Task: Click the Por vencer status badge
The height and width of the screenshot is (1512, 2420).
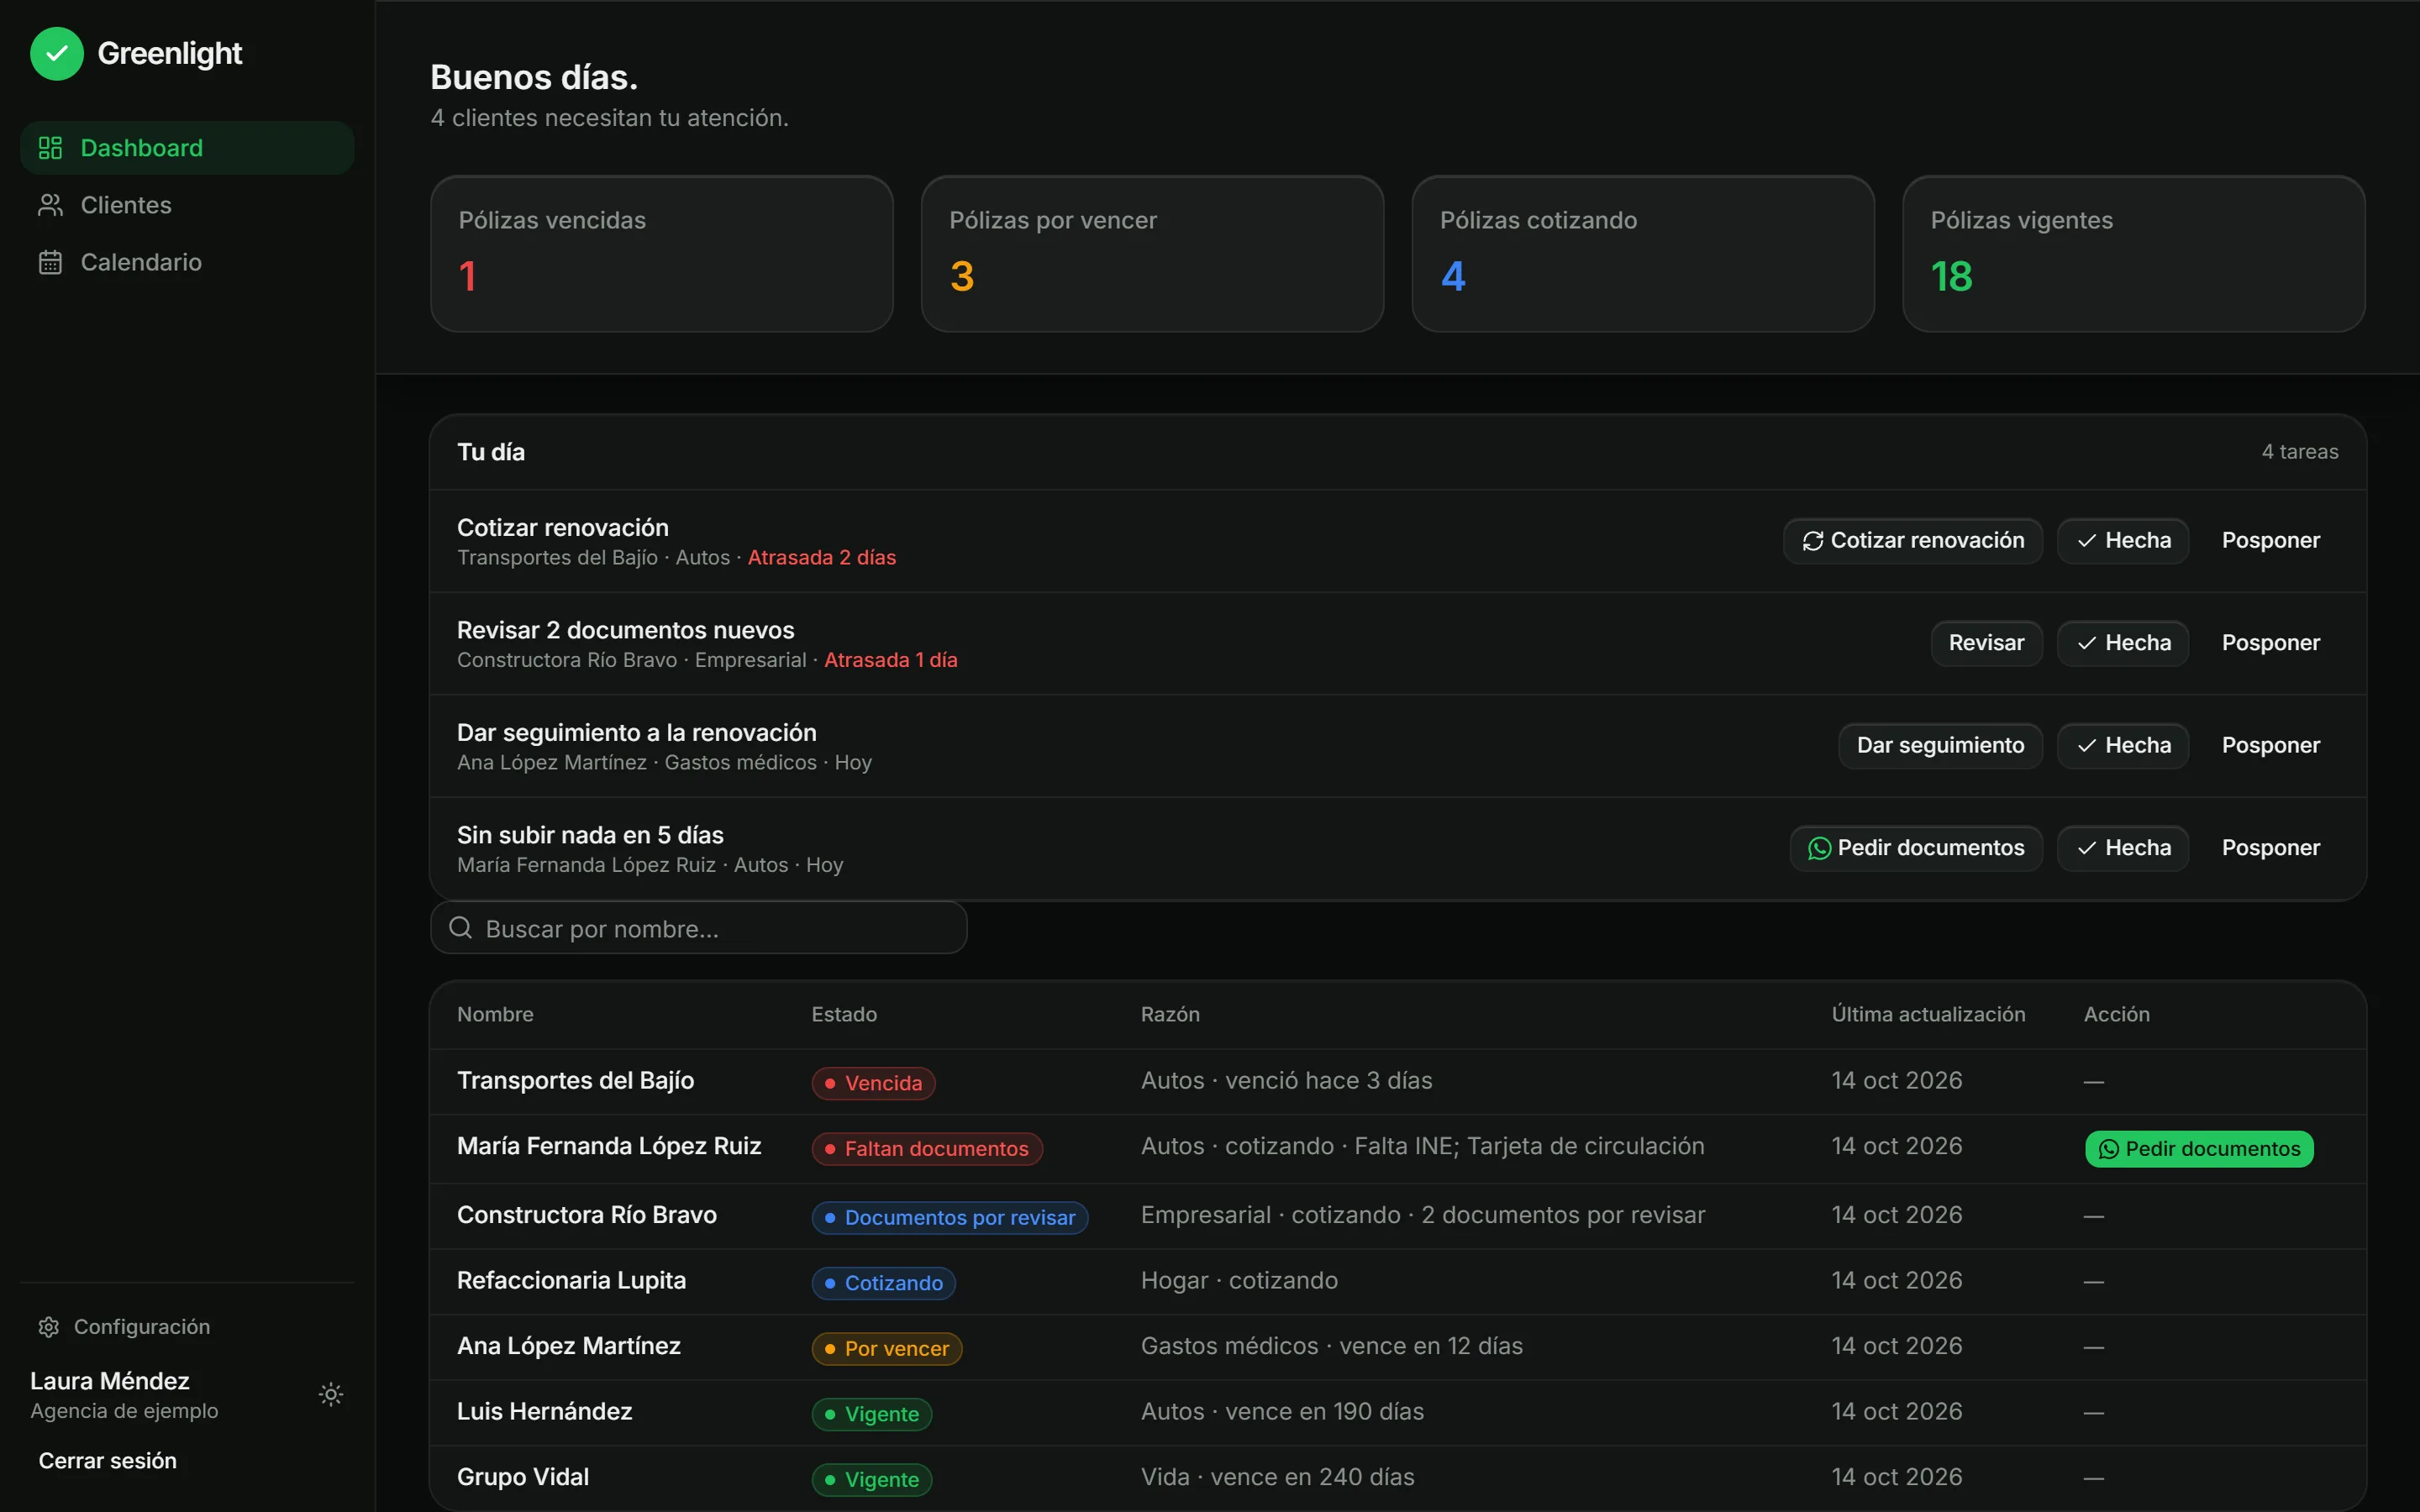Action: point(886,1349)
